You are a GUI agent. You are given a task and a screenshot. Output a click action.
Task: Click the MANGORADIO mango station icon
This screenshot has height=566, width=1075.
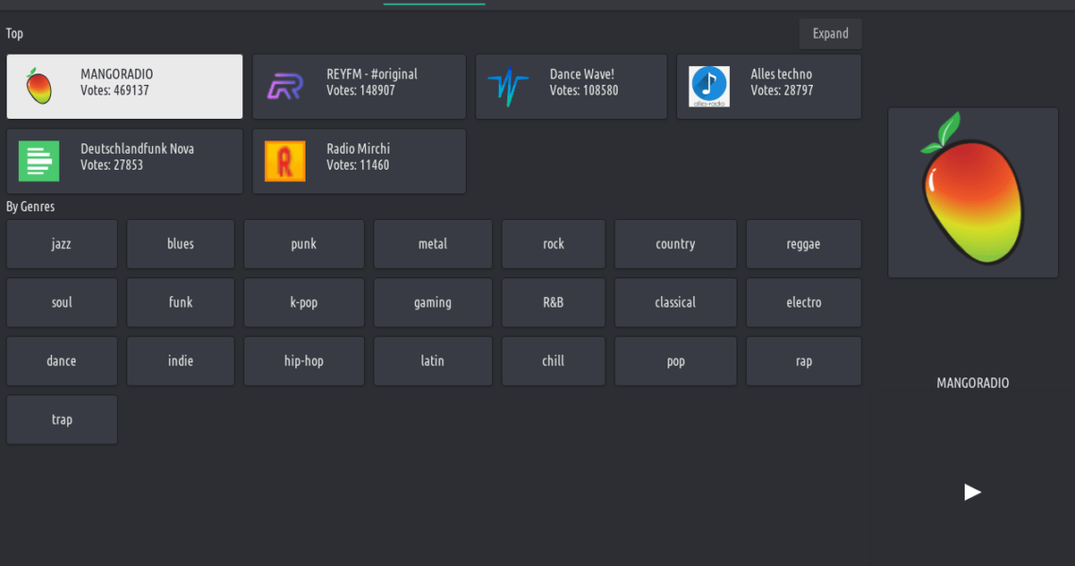pos(39,86)
